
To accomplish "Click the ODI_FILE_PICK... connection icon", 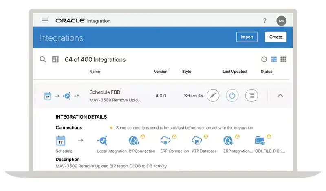I will [x=260, y=141].
